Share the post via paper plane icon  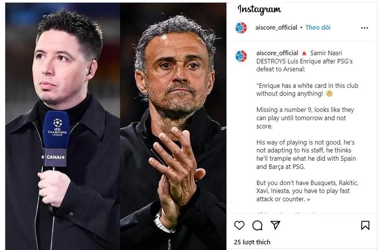click(275, 225)
